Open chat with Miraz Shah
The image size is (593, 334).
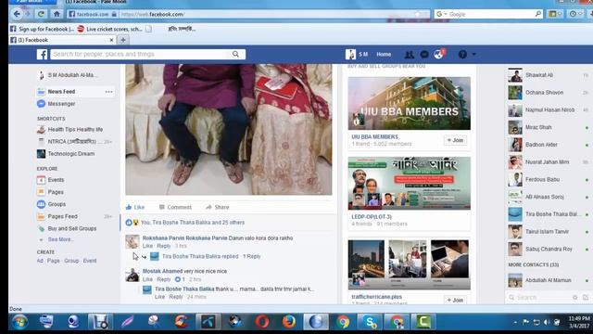549,127
